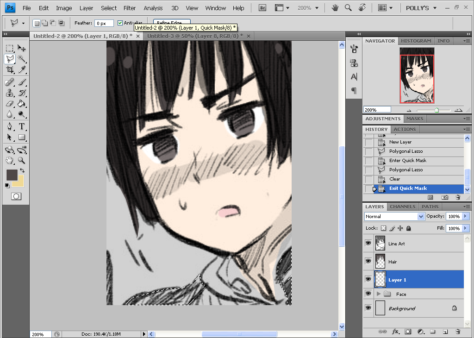Select the Polygonal Lasso tool in toolbox
The height and width of the screenshot is (338, 474).
pyautogui.click(x=10, y=59)
